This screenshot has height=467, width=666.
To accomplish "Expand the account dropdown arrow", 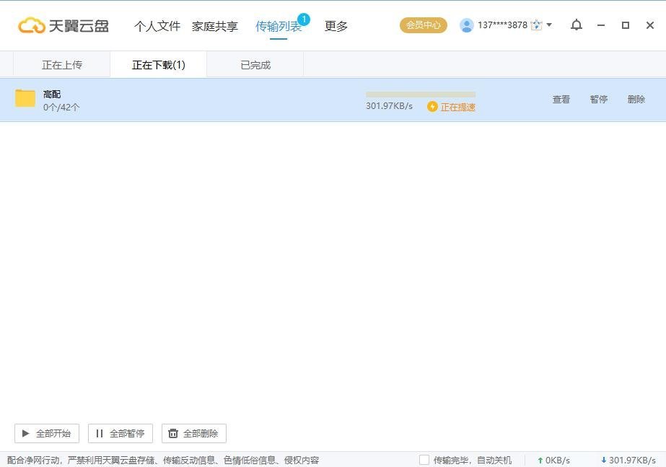I will pos(549,25).
